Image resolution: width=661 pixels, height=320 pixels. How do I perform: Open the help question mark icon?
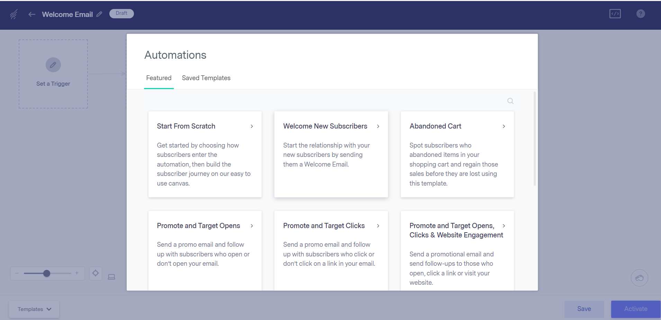tap(641, 14)
